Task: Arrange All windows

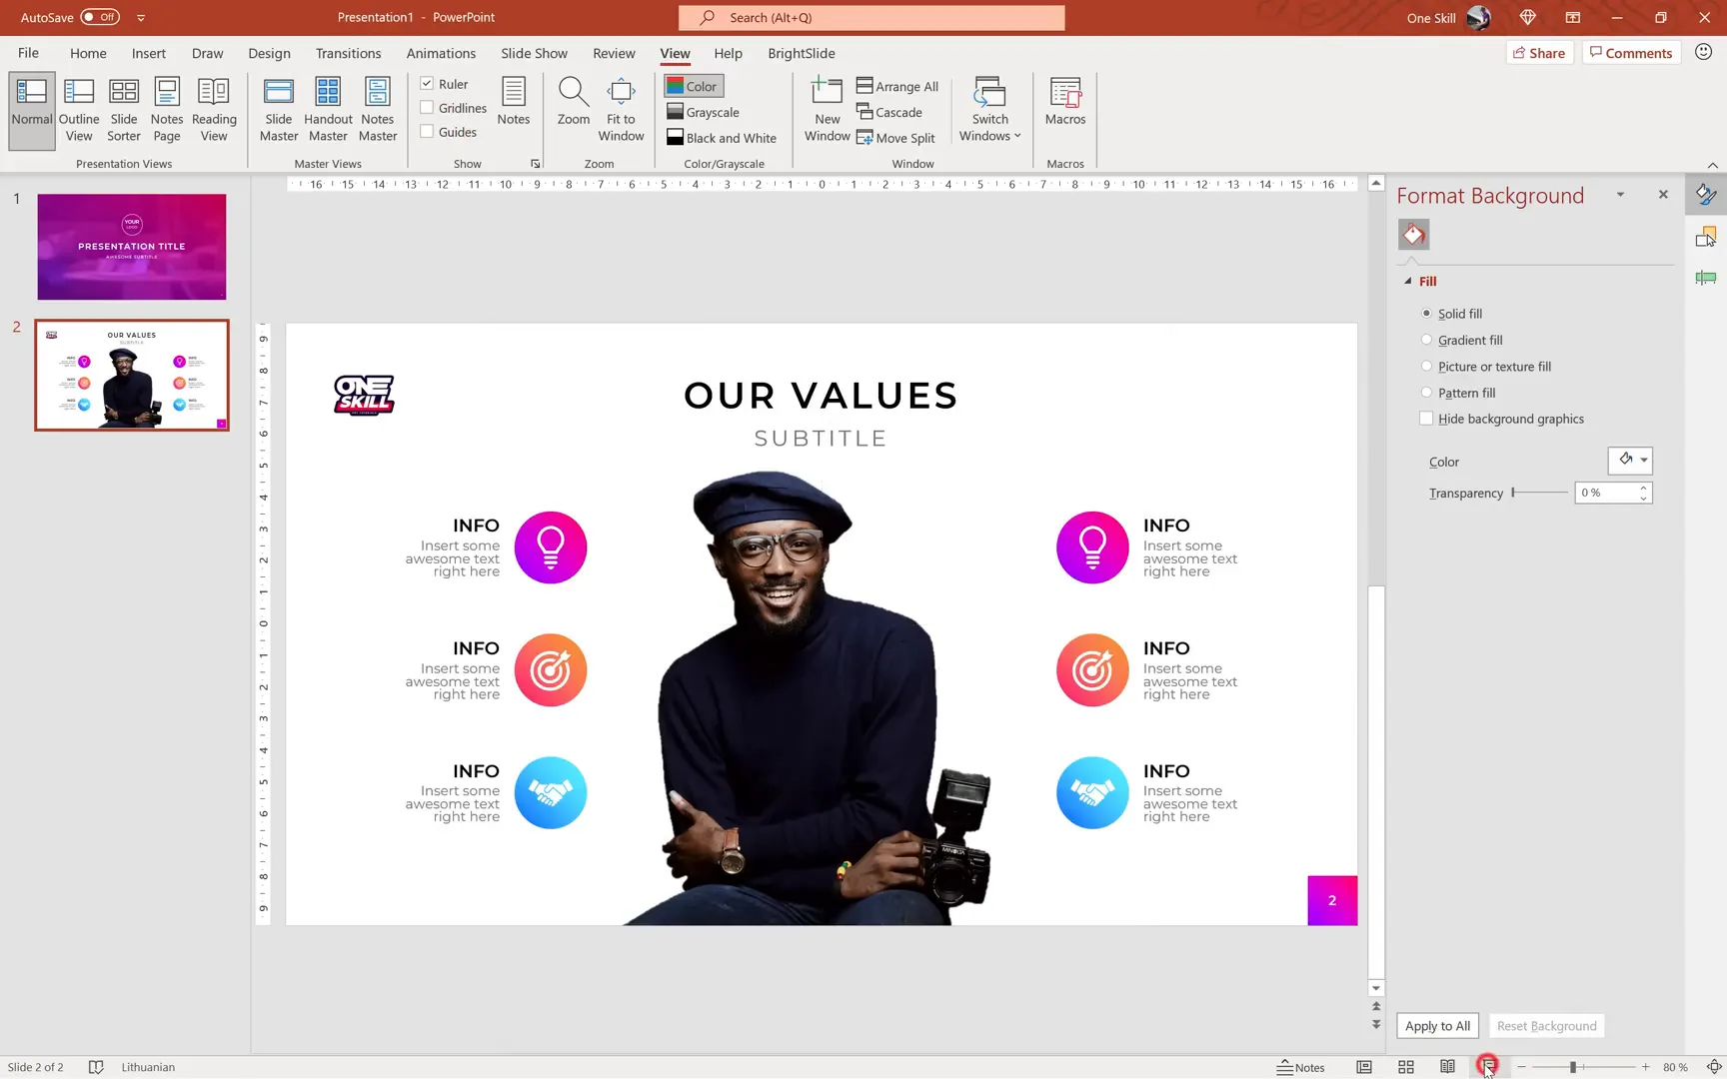Action: pos(897,86)
